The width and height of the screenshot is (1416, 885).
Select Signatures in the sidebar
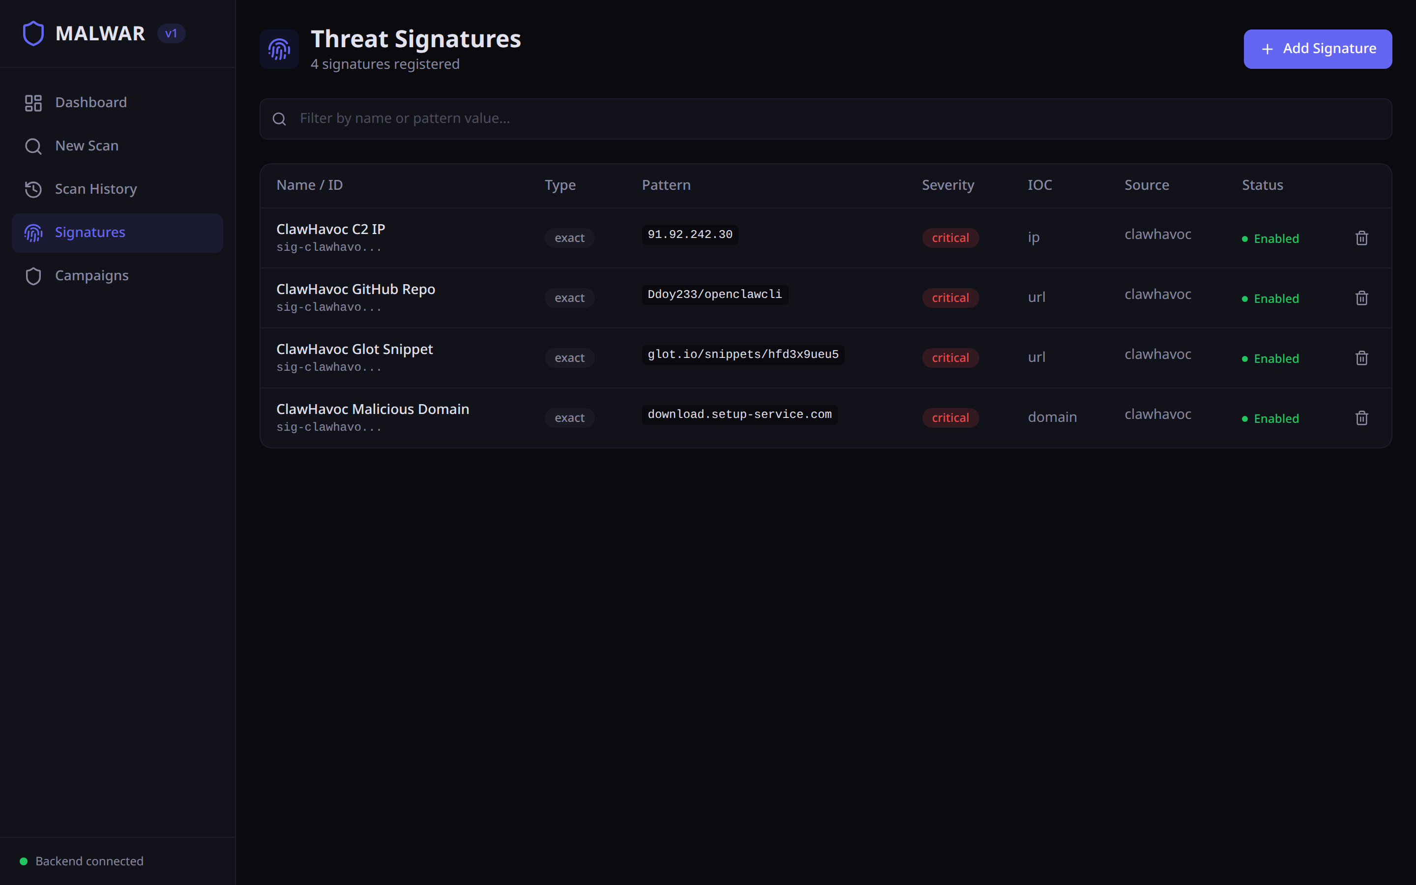(x=89, y=233)
